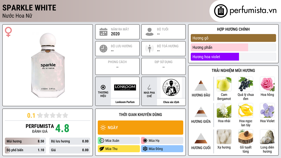Select the Hoa Violet note image
Screen dimensions: 281x158
tap(267, 110)
